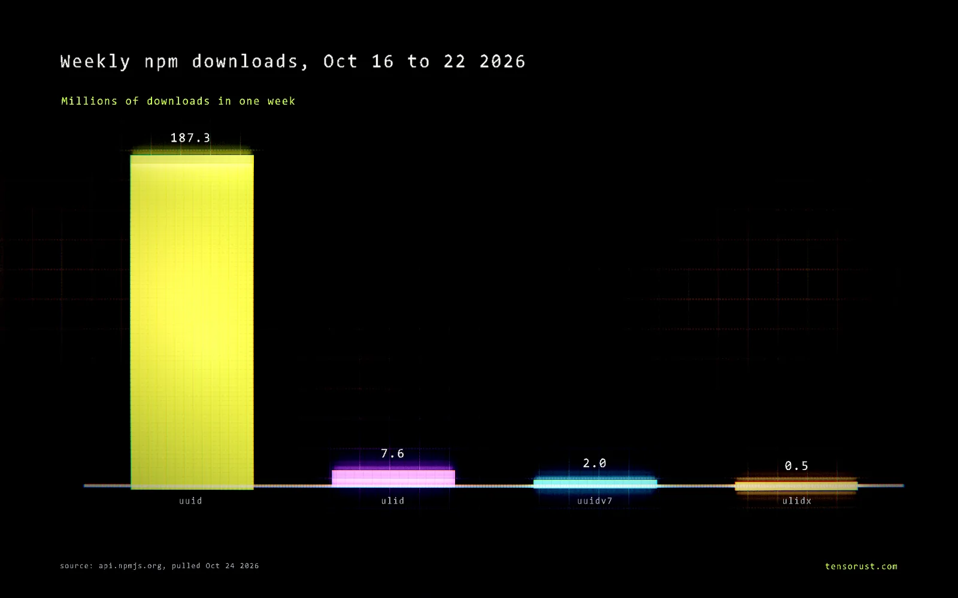This screenshot has width=958, height=598.
Task: Click the cyan uuidv7 bar
Action: tap(595, 483)
